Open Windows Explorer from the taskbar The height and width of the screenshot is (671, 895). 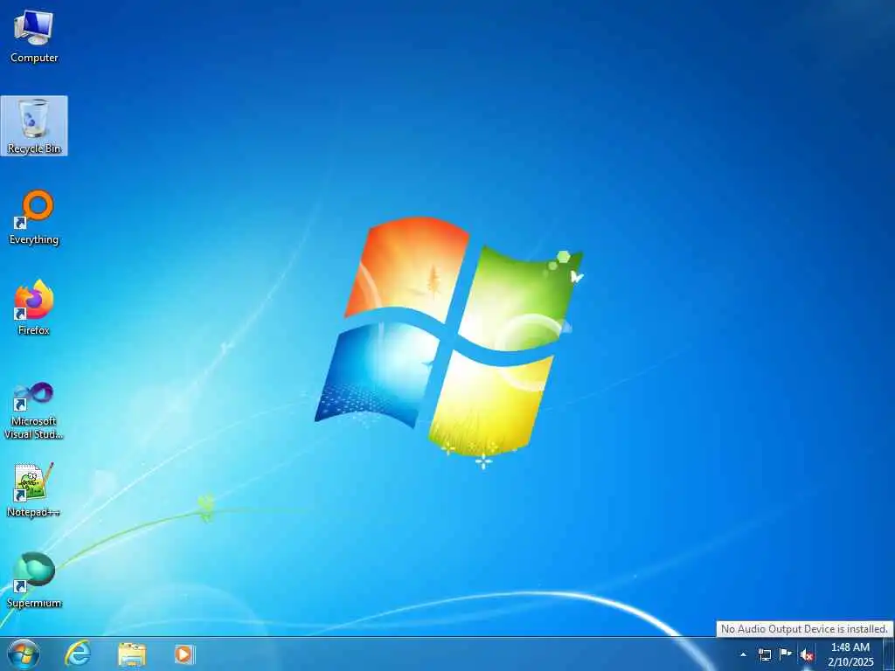point(132,654)
